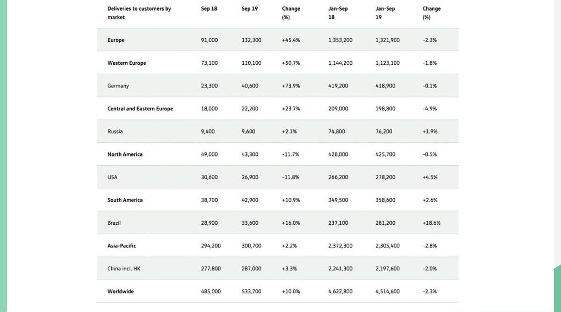Viewport: 561px width, 312px height.
Task: Click the "Jan-Sep 18" column header
Action: (338, 13)
